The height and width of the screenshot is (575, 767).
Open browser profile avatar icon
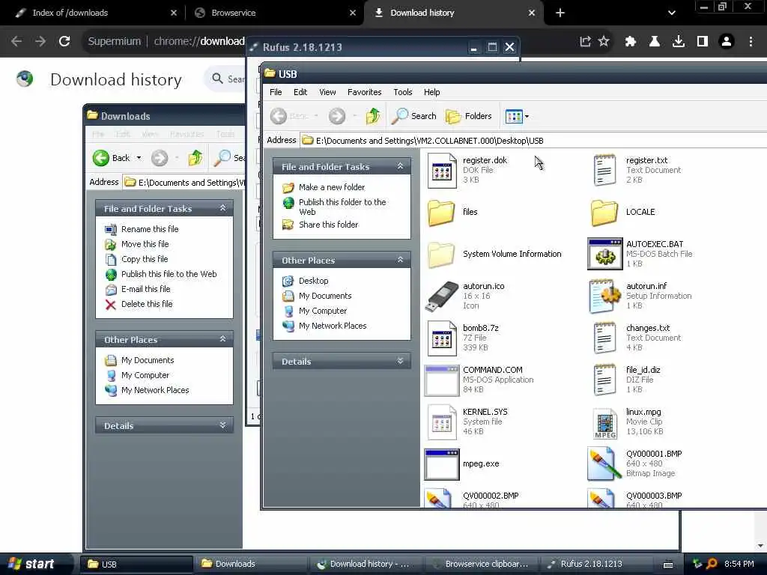[x=727, y=41]
